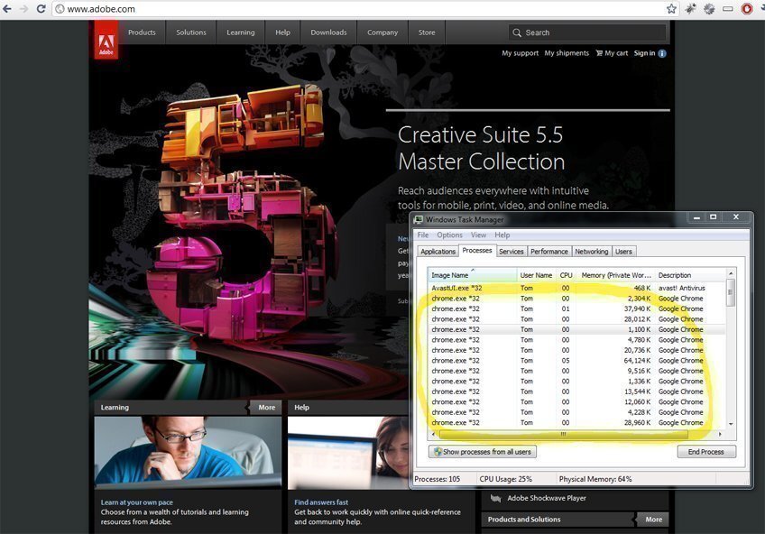Click the magnifier icon in Adobe search

(517, 32)
